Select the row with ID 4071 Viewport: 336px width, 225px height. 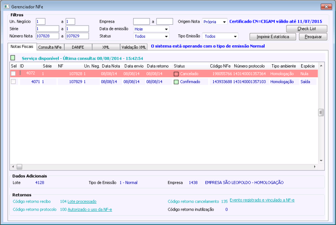pyautogui.click(x=164, y=81)
